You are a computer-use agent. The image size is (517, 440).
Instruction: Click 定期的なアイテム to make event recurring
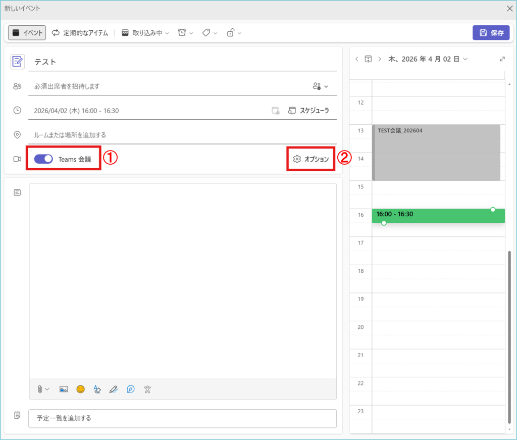pyautogui.click(x=80, y=33)
